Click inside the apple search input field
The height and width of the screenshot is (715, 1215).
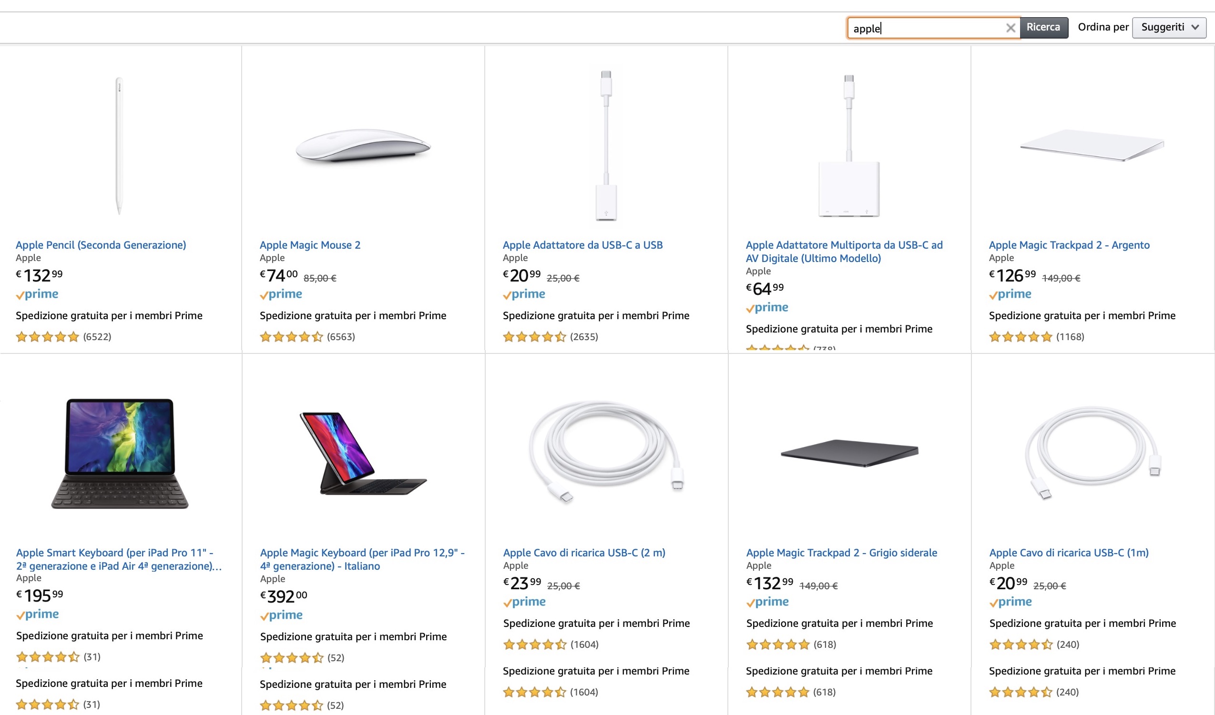[x=926, y=28]
